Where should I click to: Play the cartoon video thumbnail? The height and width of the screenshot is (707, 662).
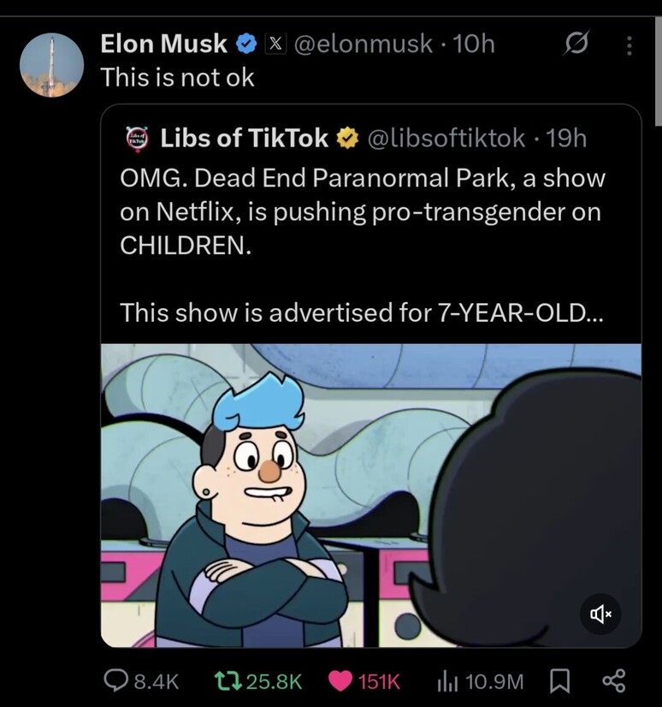[x=342, y=495]
